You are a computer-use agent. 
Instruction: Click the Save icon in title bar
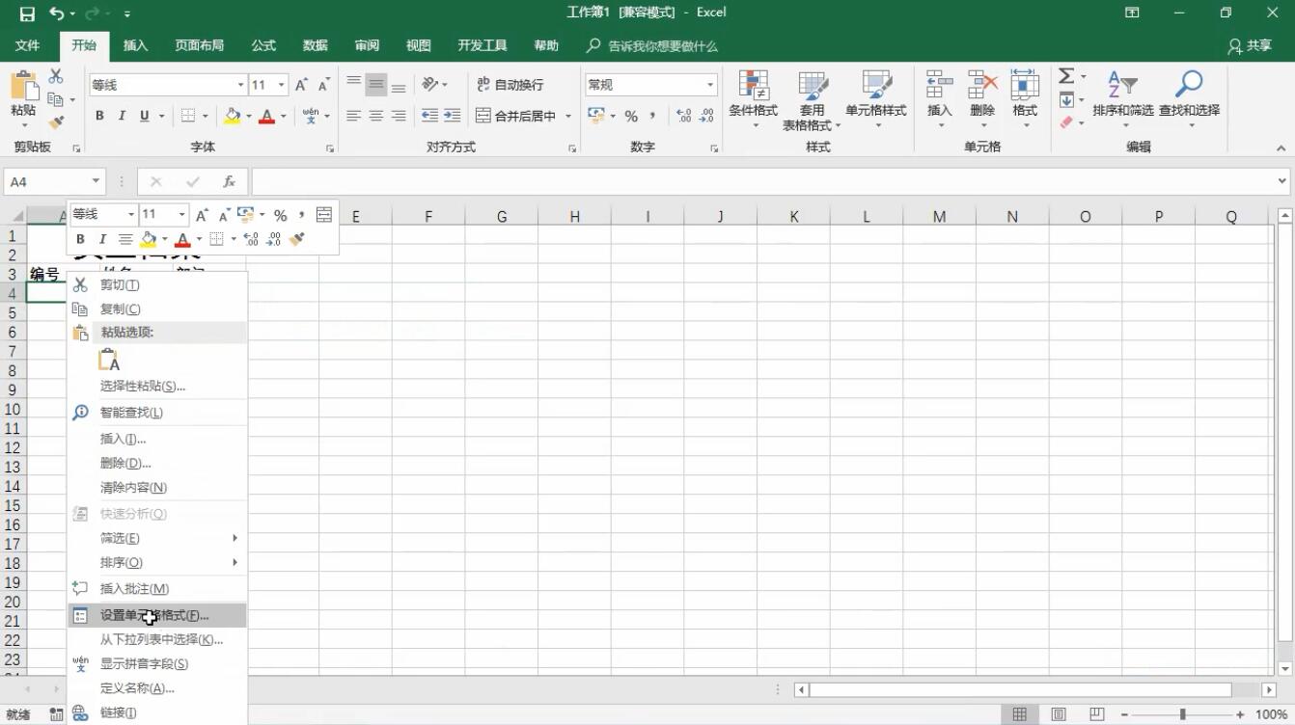27,13
